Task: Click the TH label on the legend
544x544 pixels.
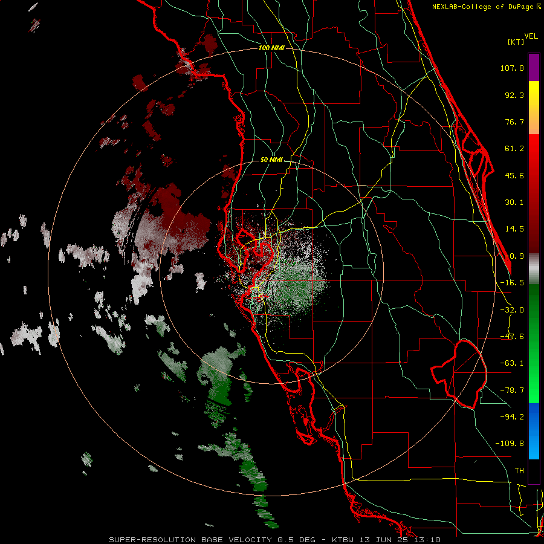Action: tap(519, 470)
